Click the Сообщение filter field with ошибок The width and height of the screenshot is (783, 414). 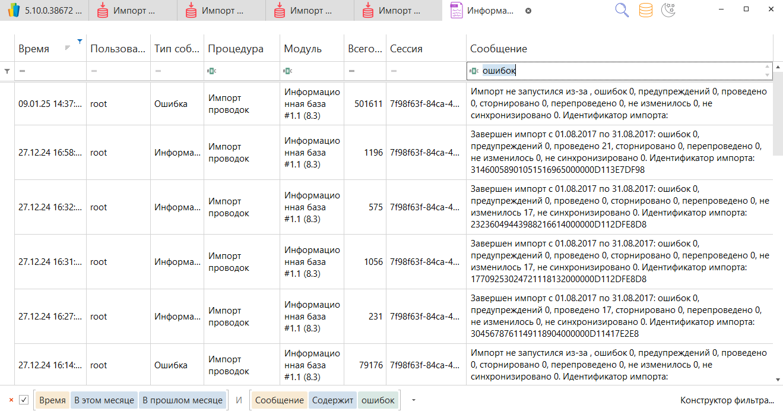[x=617, y=71]
